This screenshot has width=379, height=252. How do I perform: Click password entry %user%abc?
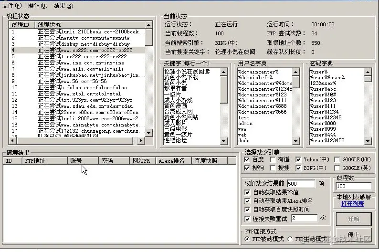pyautogui.click(x=323, y=89)
